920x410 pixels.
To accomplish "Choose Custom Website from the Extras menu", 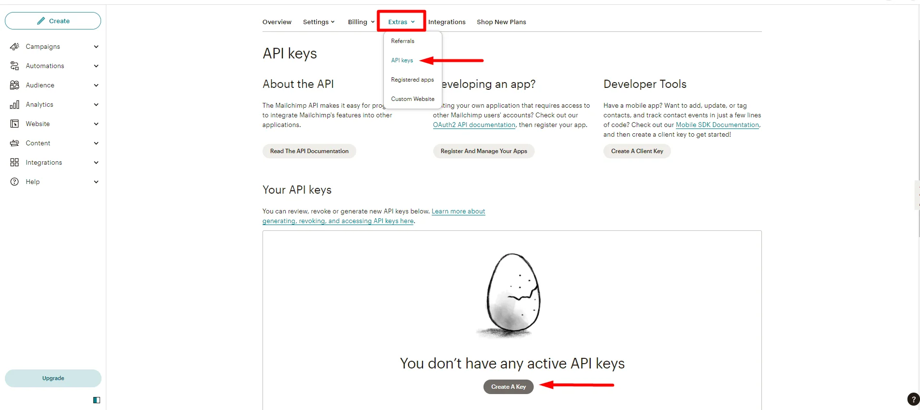I will pyautogui.click(x=413, y=99).
